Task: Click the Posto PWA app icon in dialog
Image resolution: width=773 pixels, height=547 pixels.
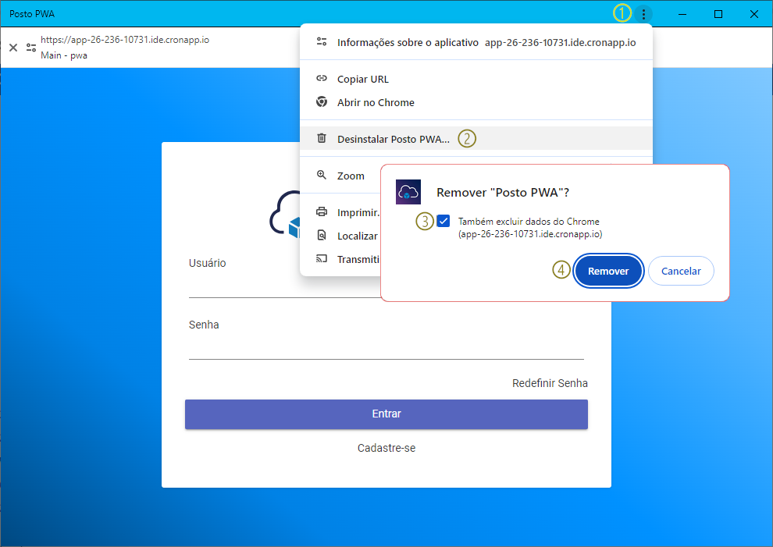Action: pyautogui.click(x=408, y=192)
